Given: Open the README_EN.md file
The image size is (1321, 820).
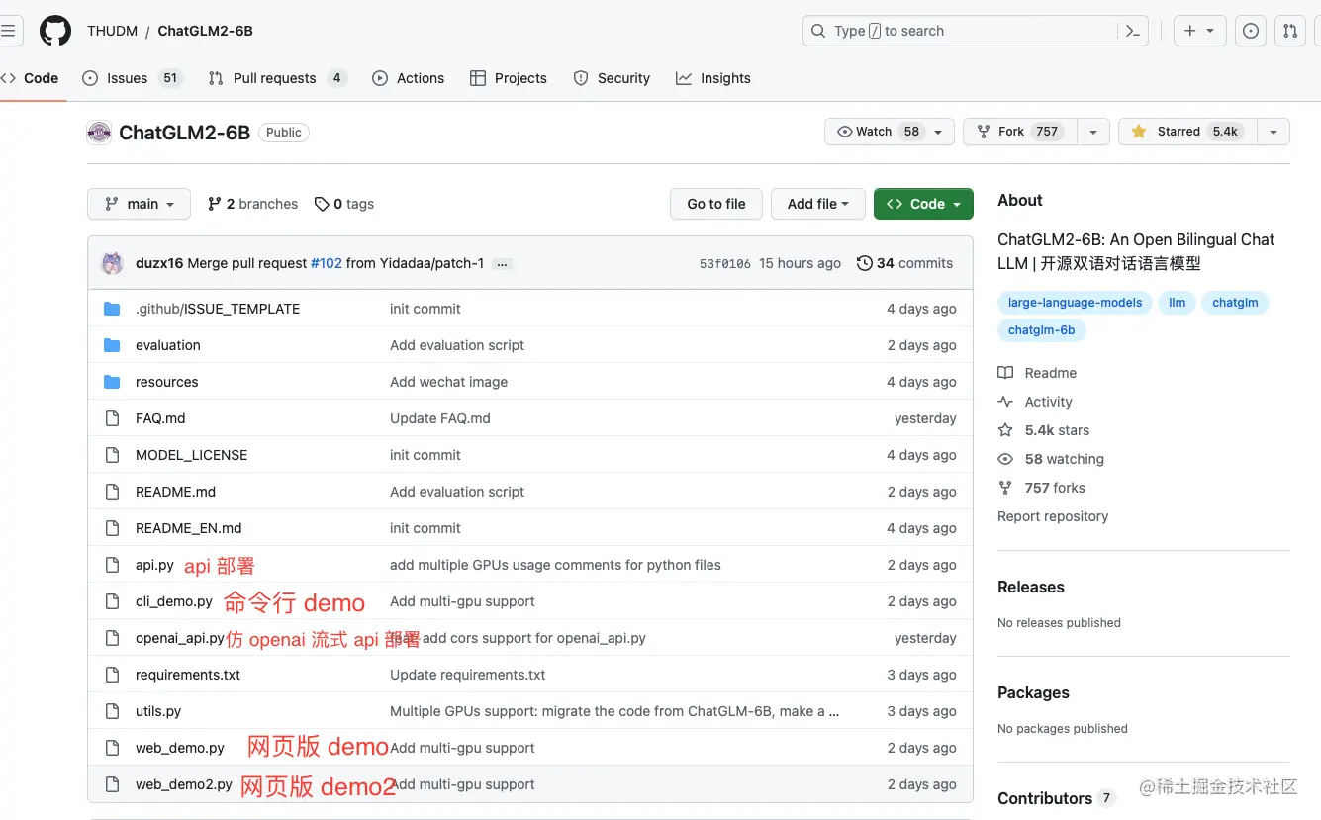Looking at the screenshot, I should [x=189, y=528].
